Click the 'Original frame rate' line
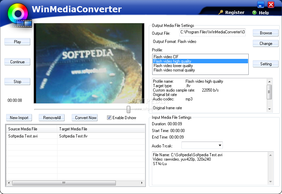282x194 pixels. 168,108
